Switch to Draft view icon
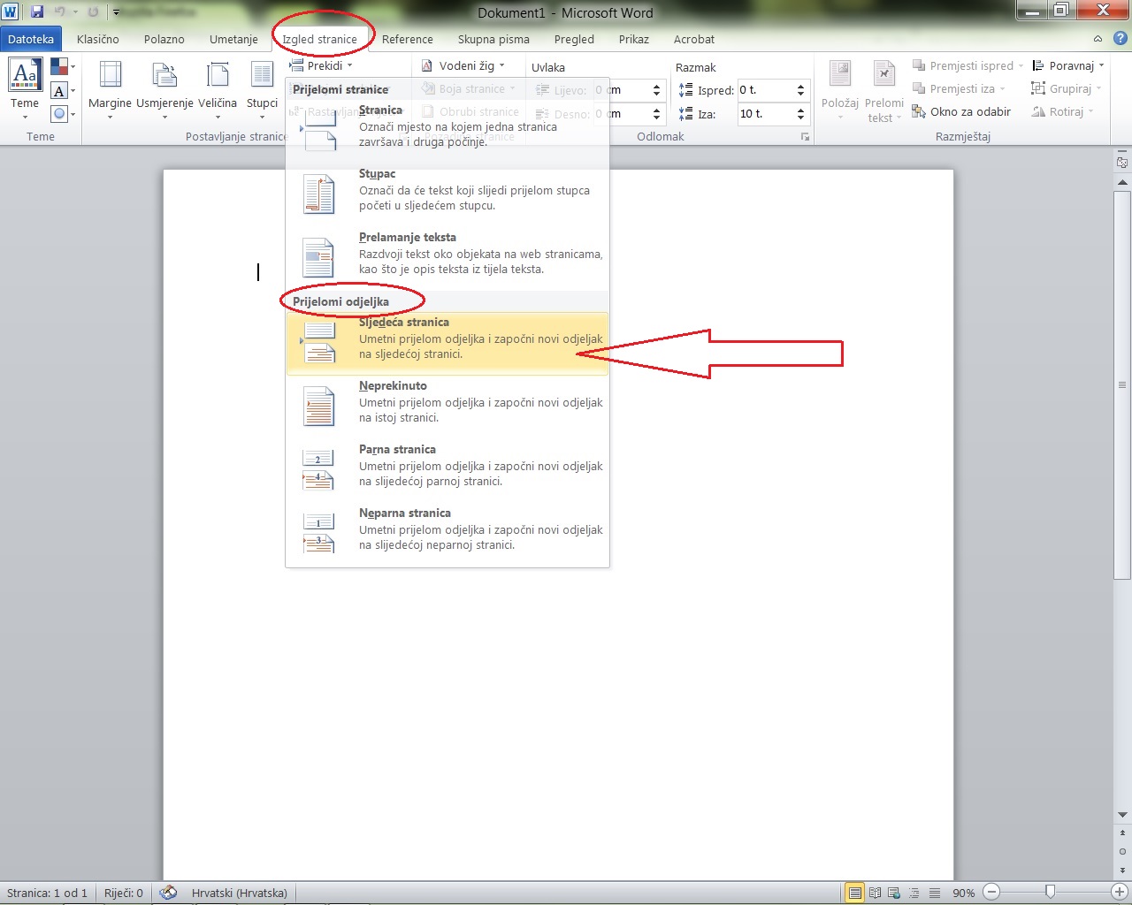Viewport: 1132px width, 905px height. [x=935, y=893]
